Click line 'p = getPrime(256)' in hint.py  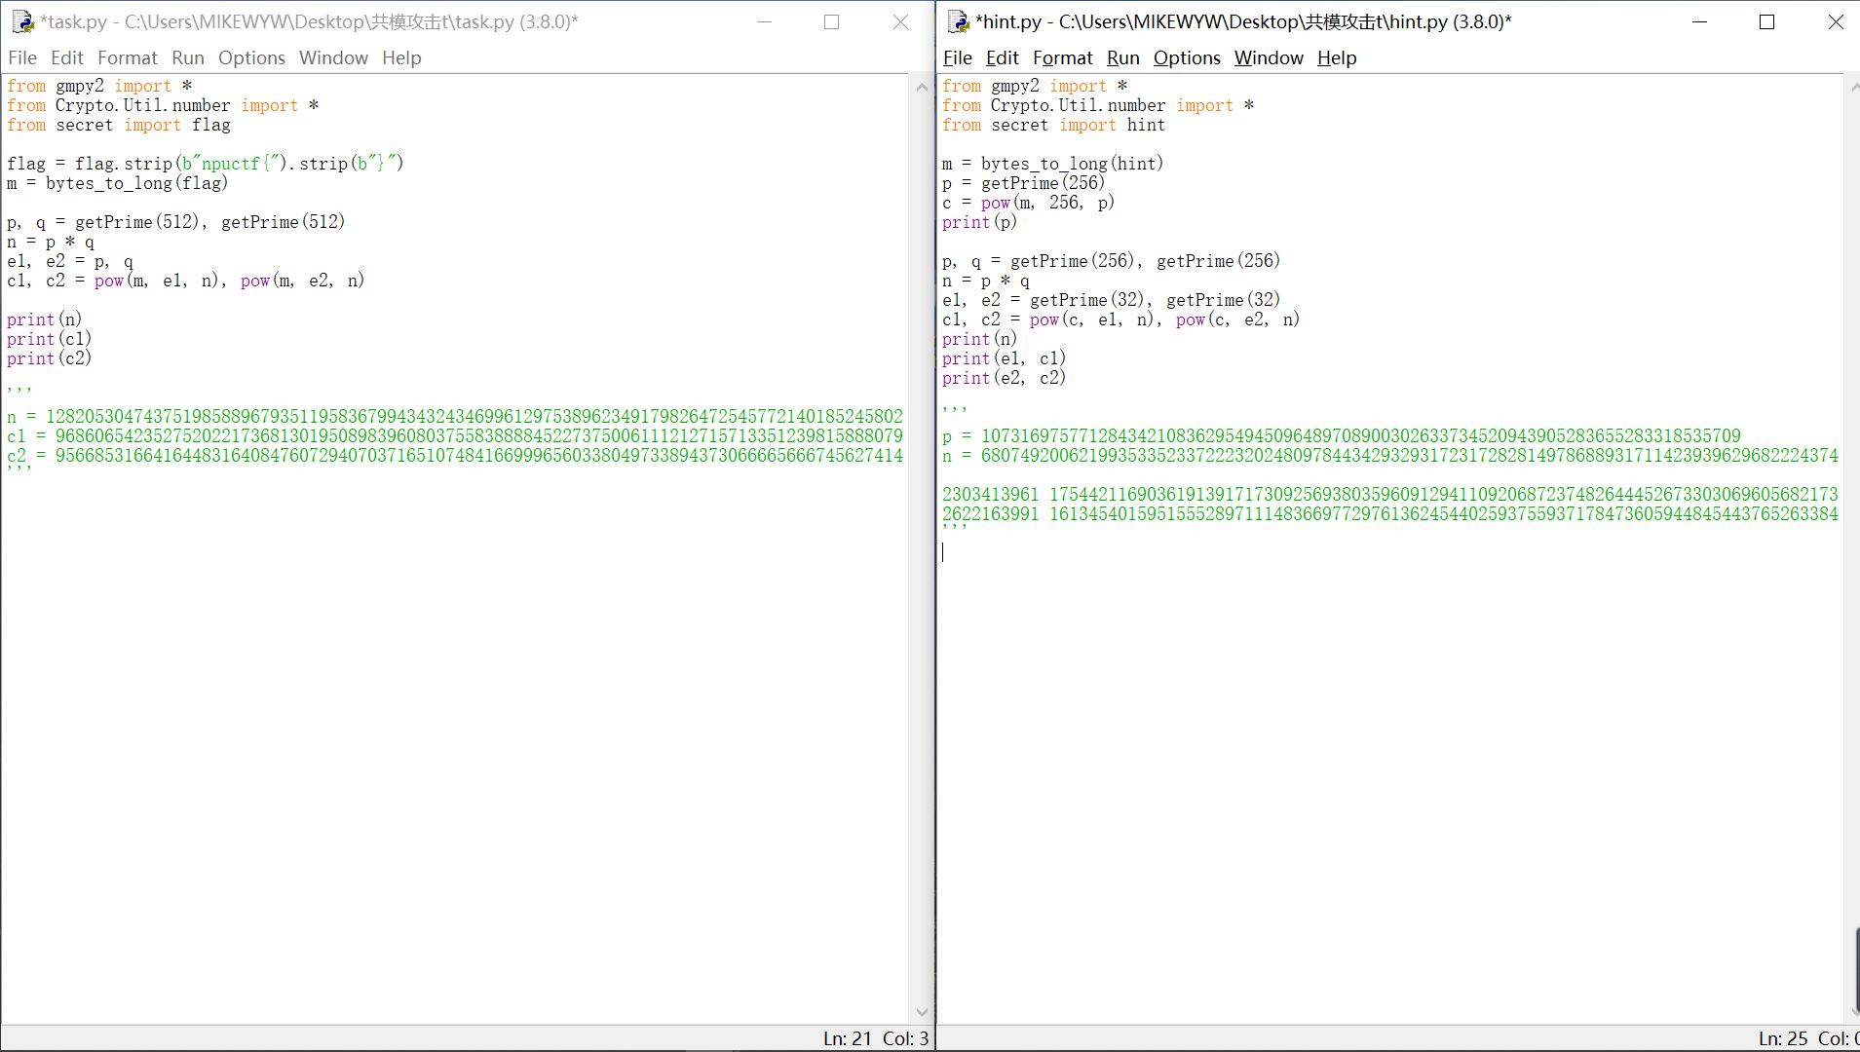click(1024, 183)
